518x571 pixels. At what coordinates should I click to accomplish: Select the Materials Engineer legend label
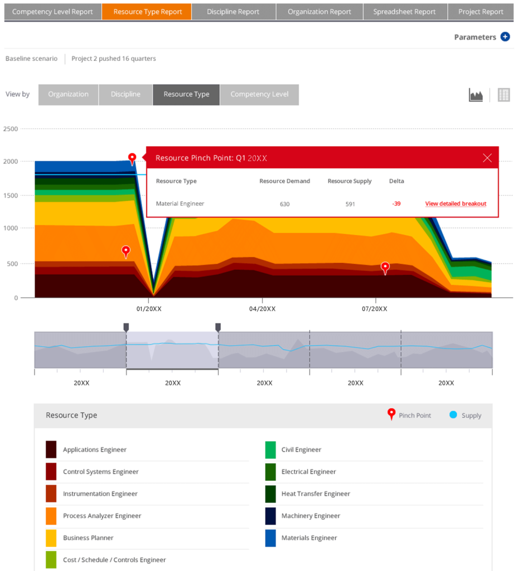309,538
